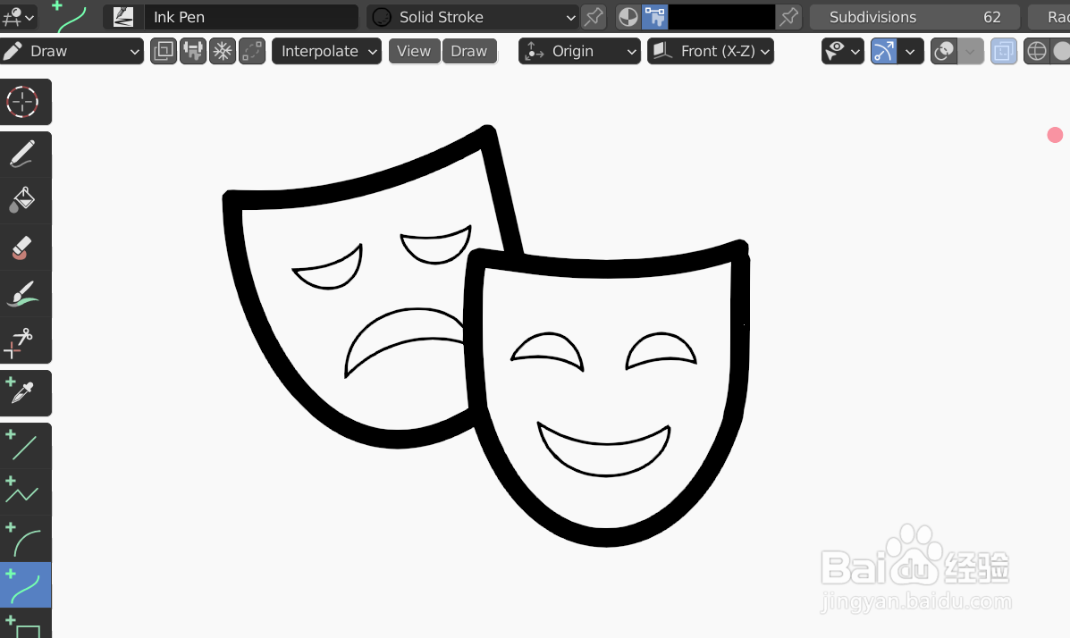The width and height of the screenshot is (1070, 638).
Task: Expand the overlays options dropdown
Action: pos(971,51)
